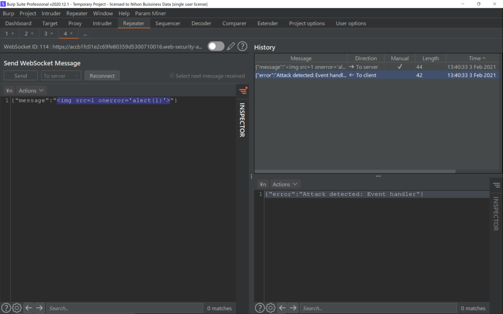Open the new Repeater tab '...' tab
The height and width of the screenshot is (314, 503).
[85, 33]
